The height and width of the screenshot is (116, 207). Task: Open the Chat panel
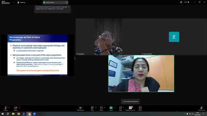click(x=92, y=109)
